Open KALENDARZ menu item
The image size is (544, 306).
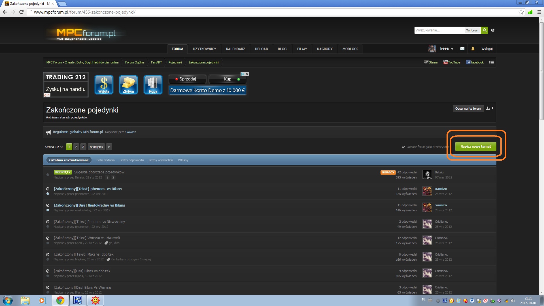[x=235, y=49]
